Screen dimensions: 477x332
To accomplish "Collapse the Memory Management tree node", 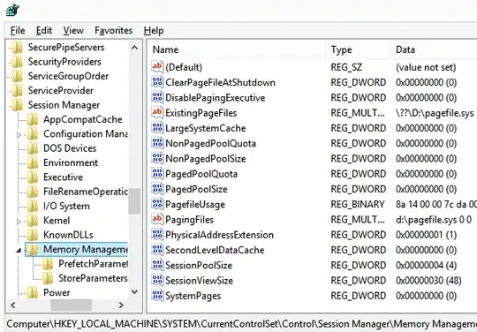I will [19, 250].
